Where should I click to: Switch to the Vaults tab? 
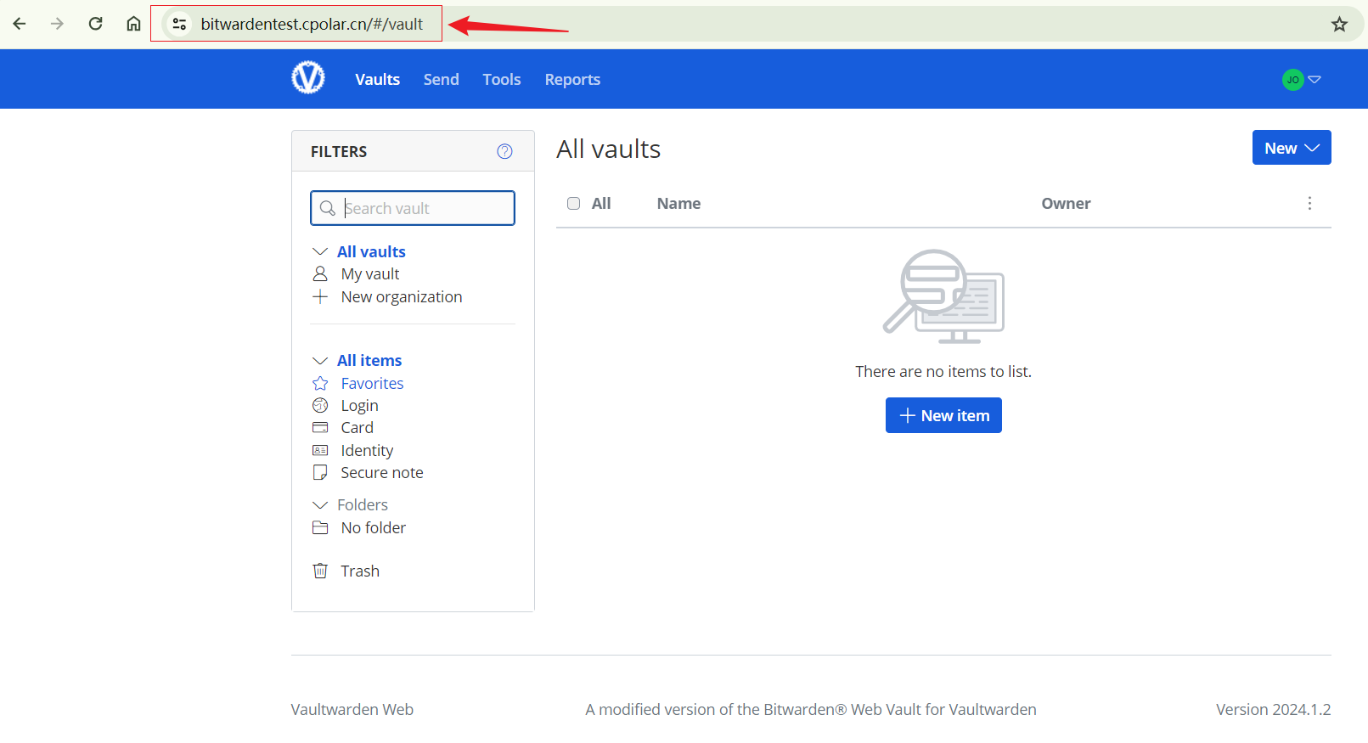coord(377,79)
